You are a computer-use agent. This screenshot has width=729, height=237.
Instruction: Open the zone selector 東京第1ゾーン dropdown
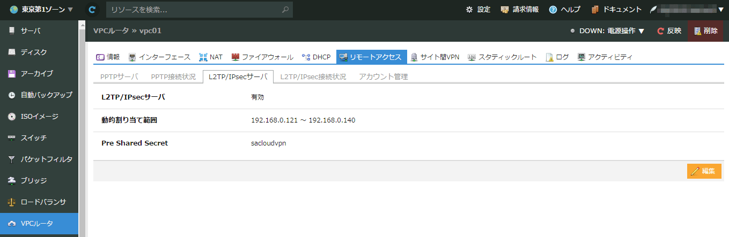pos(41,10)
